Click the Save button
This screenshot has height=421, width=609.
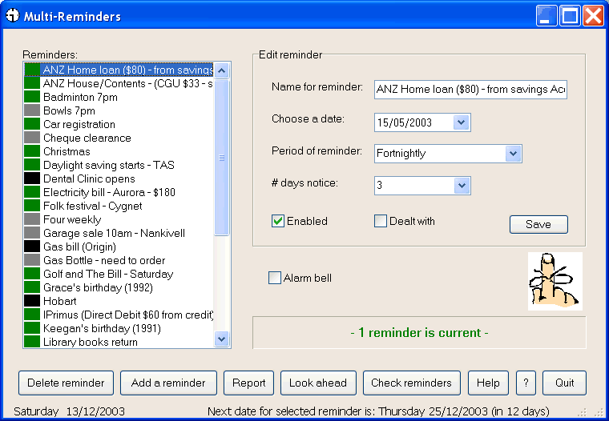(538, 224)
